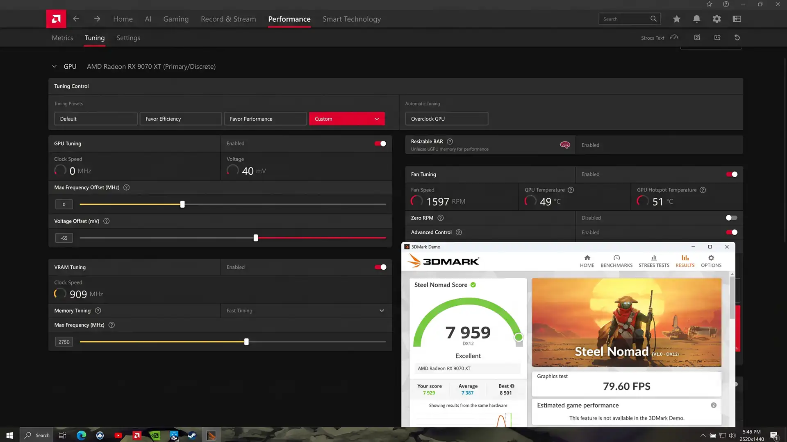Open settings gear icon in AMD top bar

tap(716, 19)
